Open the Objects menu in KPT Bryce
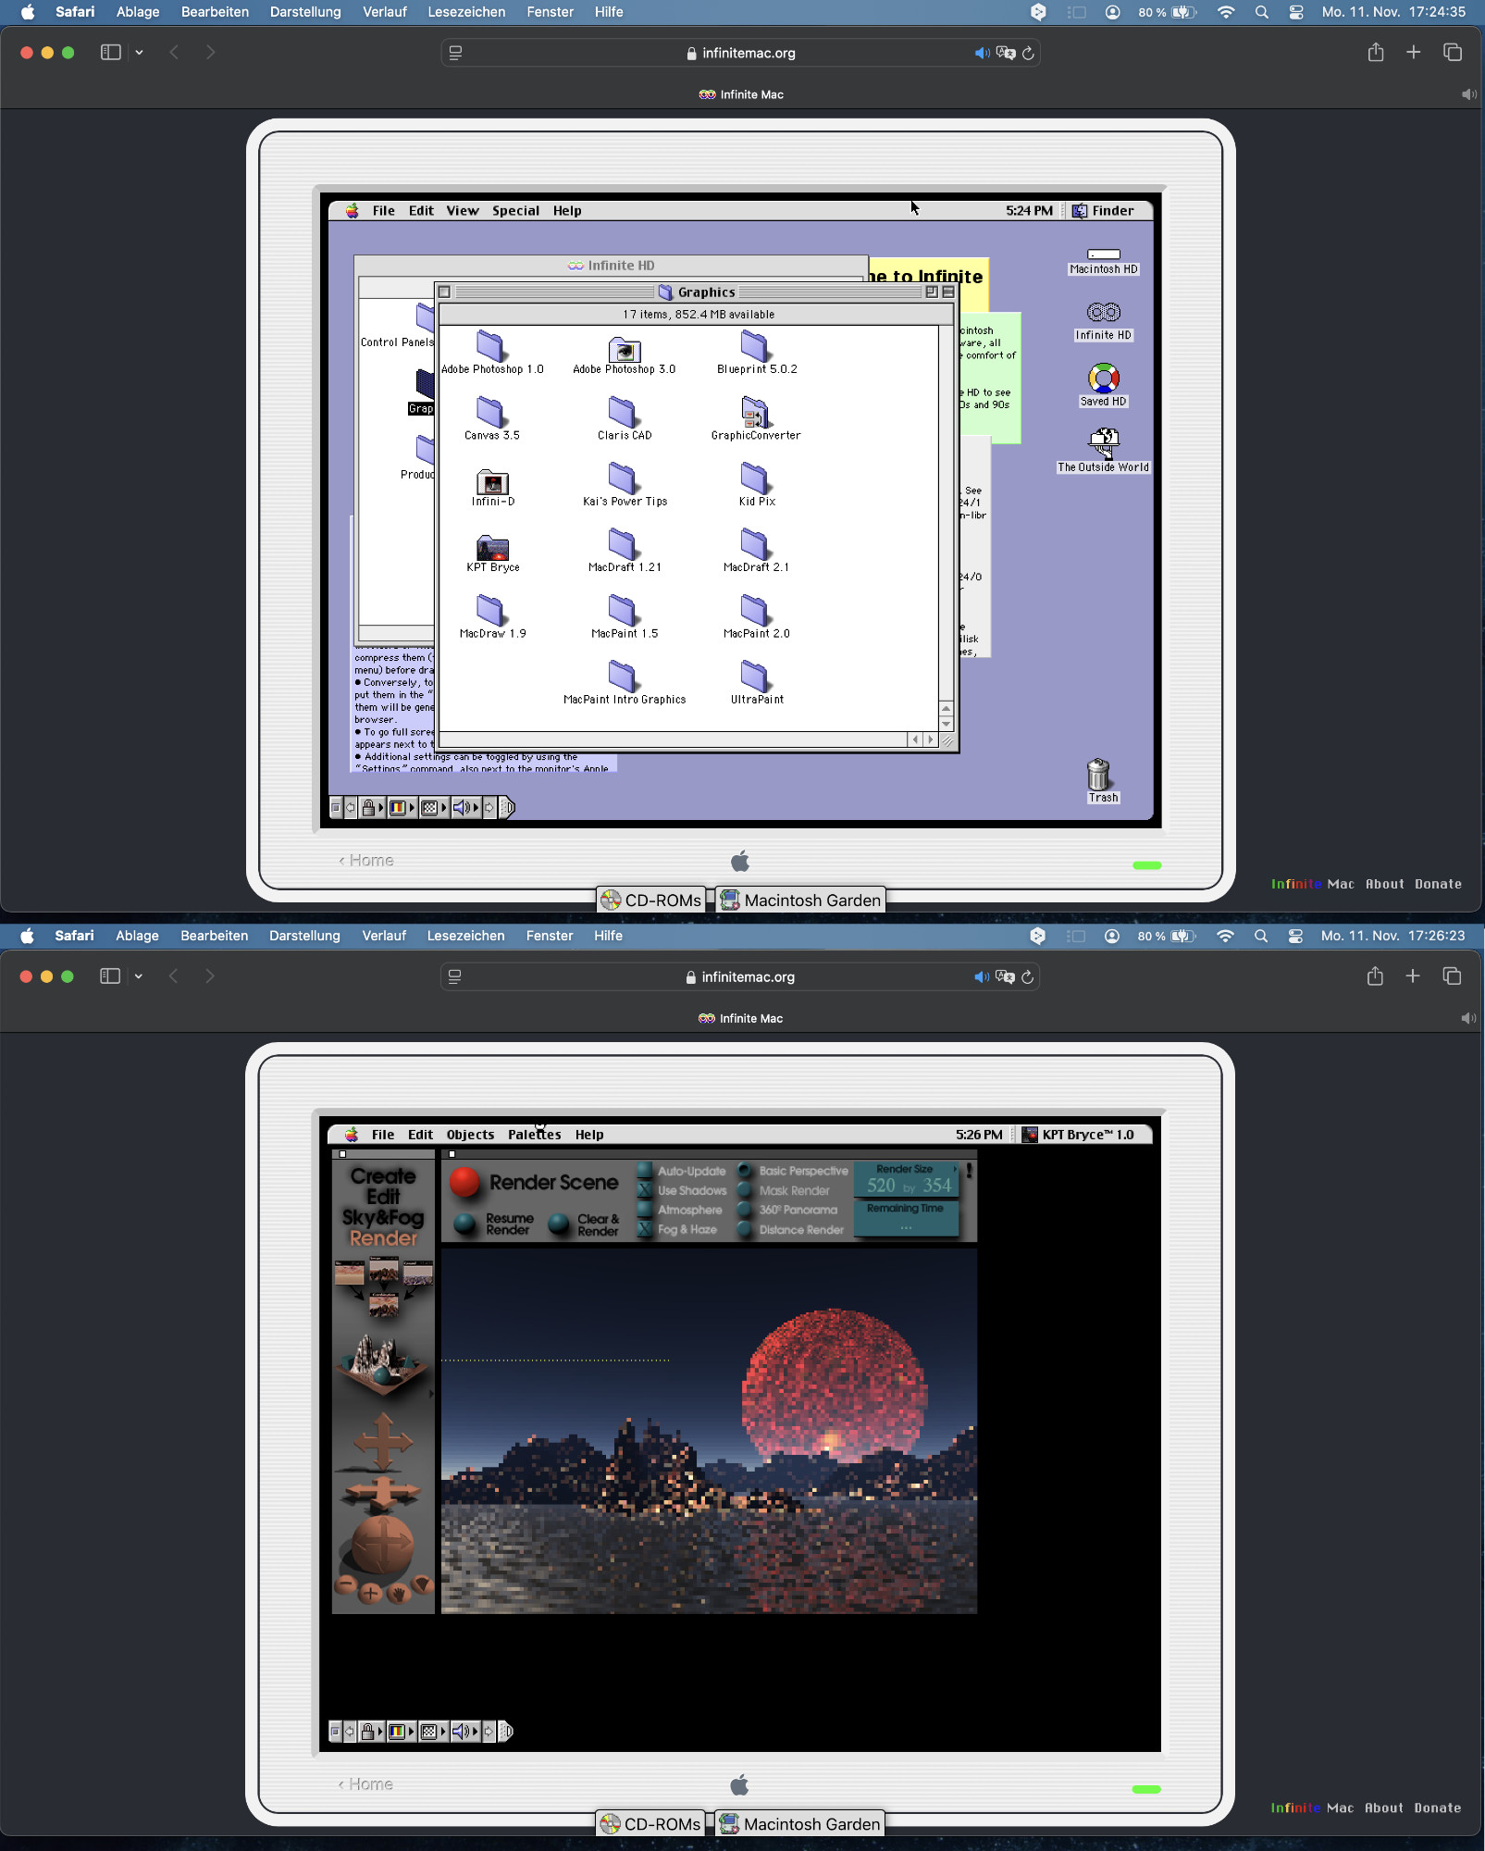This screenshot has height=1851, width=1485. point(470,1135)
